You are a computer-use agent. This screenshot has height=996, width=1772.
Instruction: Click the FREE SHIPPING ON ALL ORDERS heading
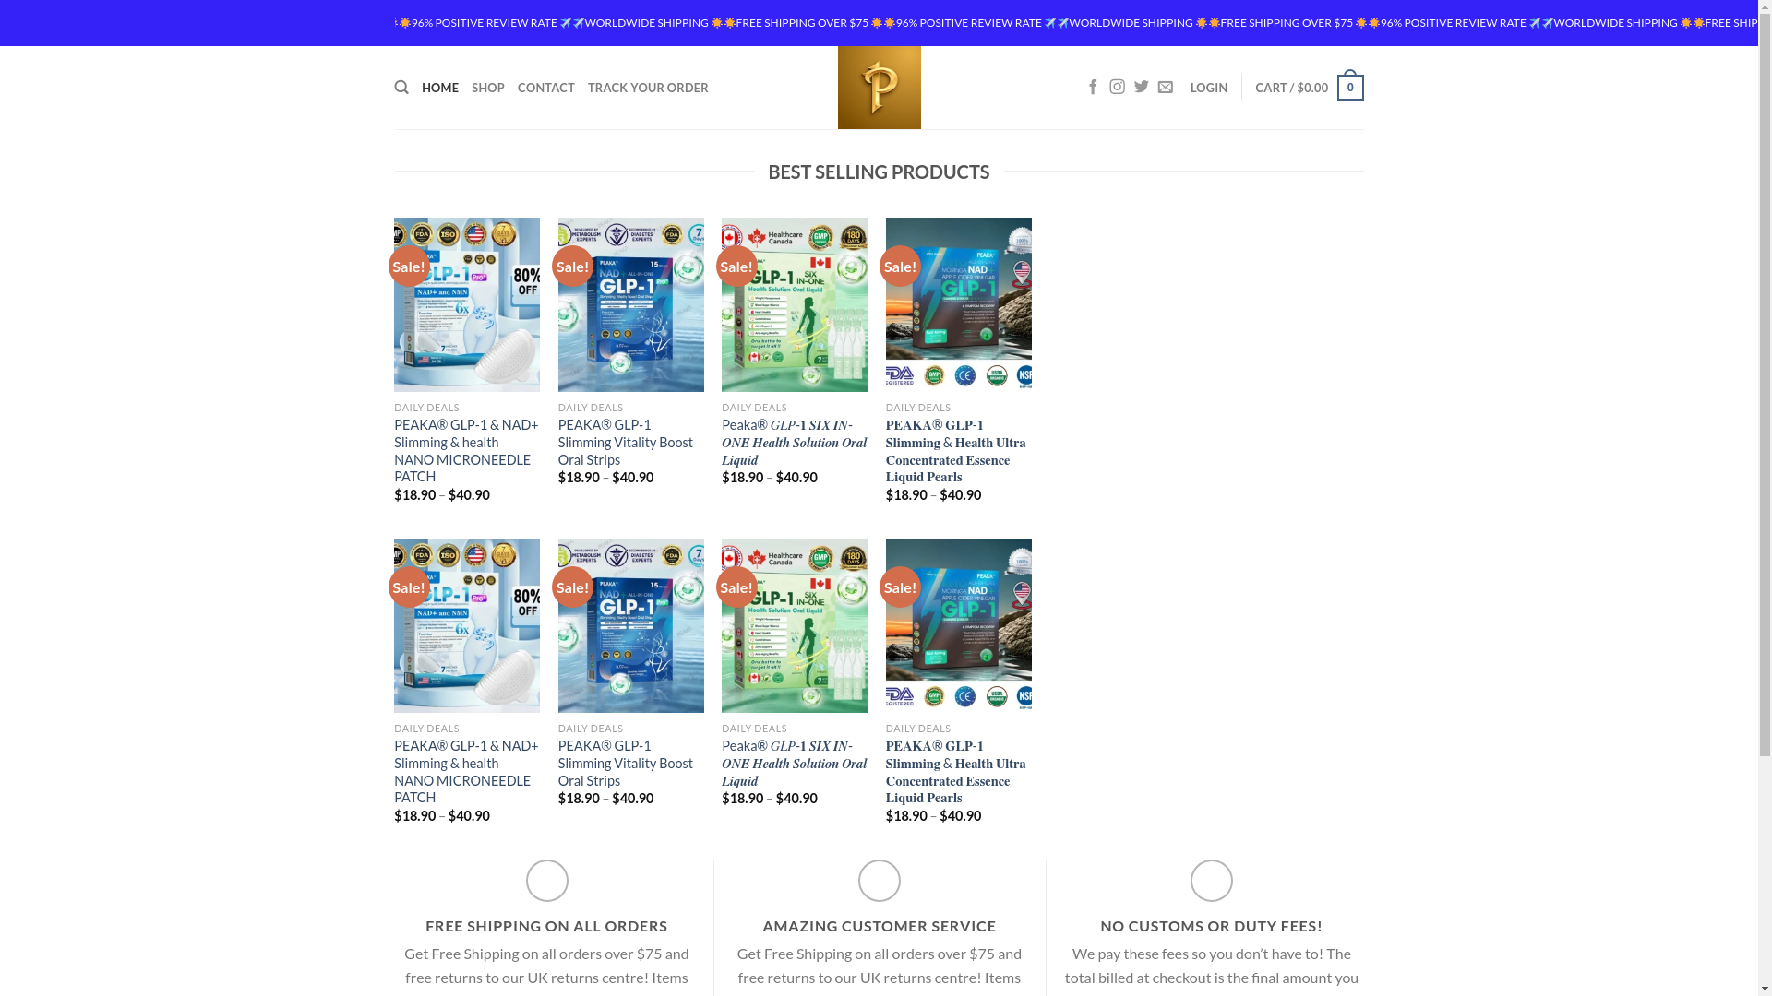[546, 926]
